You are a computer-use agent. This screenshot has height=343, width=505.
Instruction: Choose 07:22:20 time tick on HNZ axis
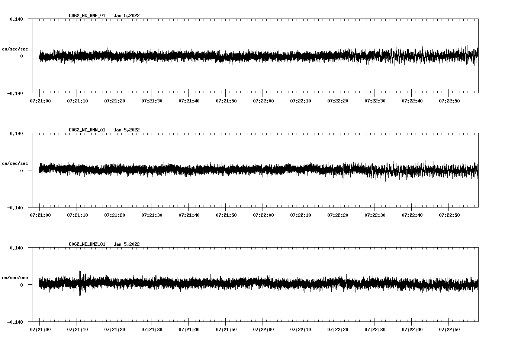pos(338,329)
